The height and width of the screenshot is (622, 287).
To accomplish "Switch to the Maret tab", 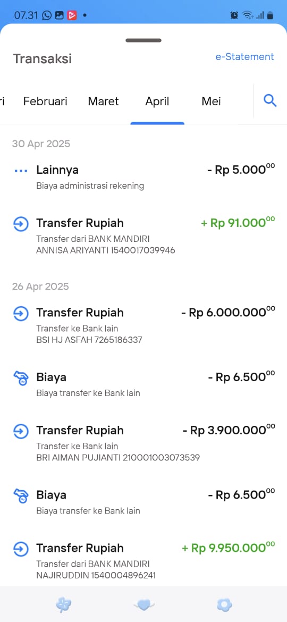I will (104, 101).
